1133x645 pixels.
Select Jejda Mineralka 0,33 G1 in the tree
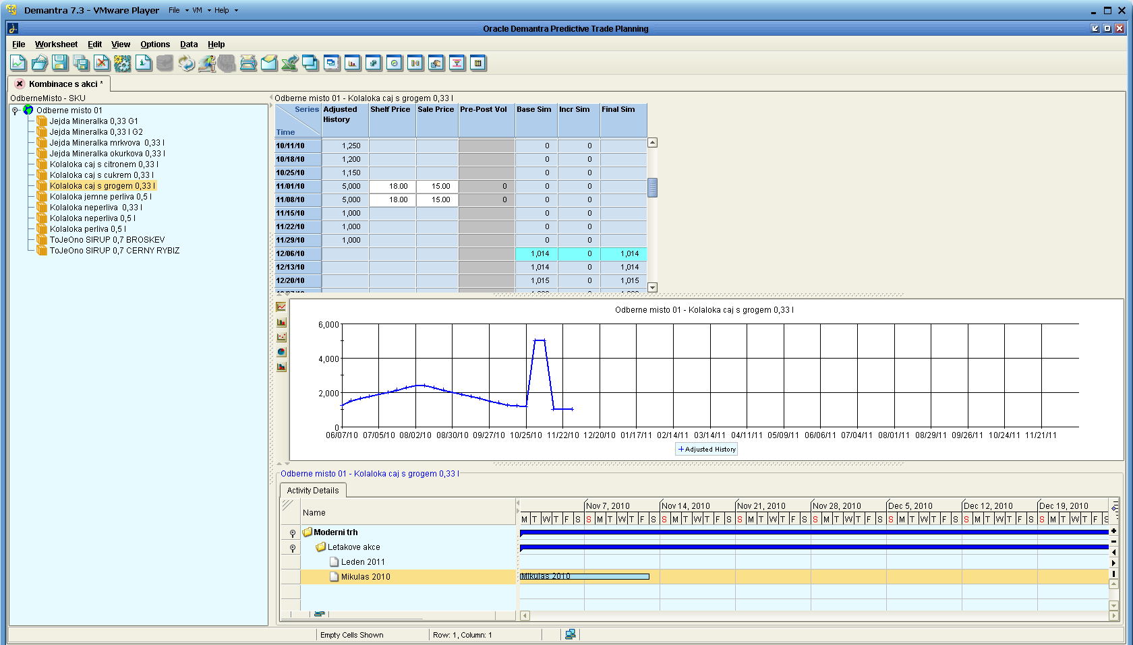click(x=94, y=121)
